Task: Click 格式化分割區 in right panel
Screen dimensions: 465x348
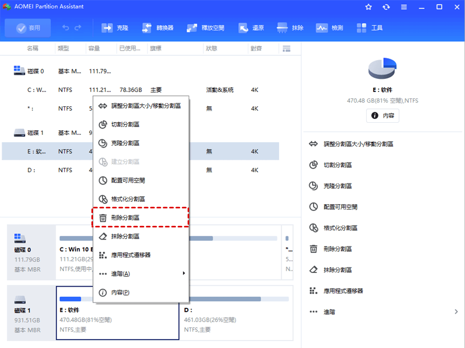Action: click(x=340, y=228)
